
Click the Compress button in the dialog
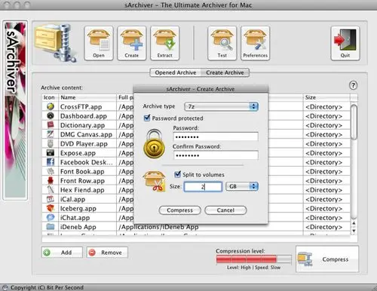coord(179,210)
